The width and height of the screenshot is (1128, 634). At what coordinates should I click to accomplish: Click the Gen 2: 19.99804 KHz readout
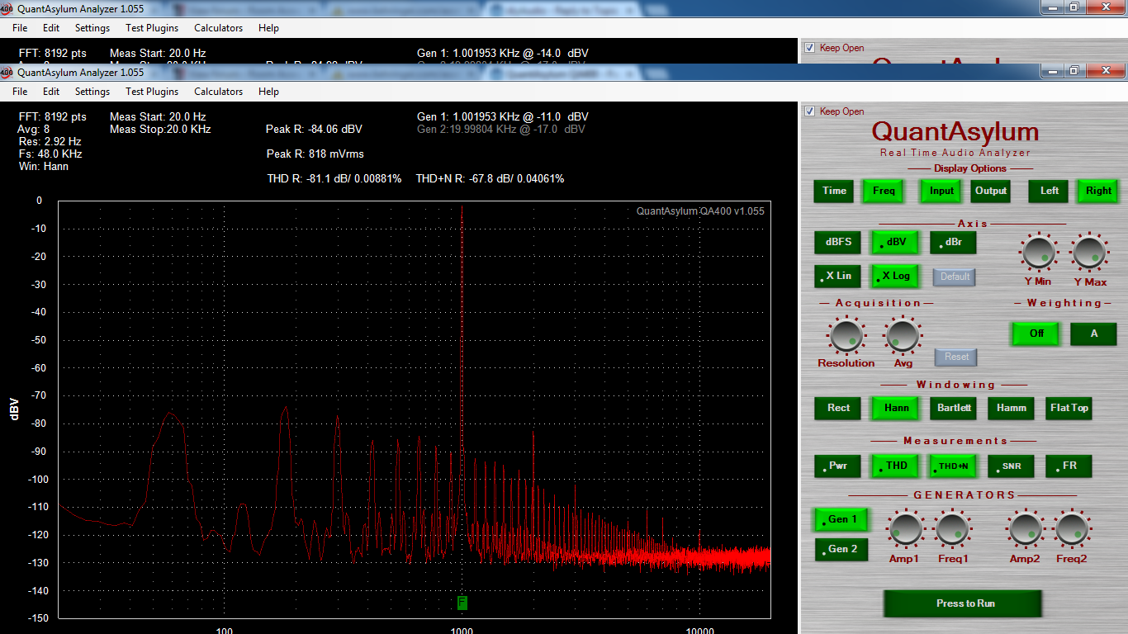coord(501,129)
